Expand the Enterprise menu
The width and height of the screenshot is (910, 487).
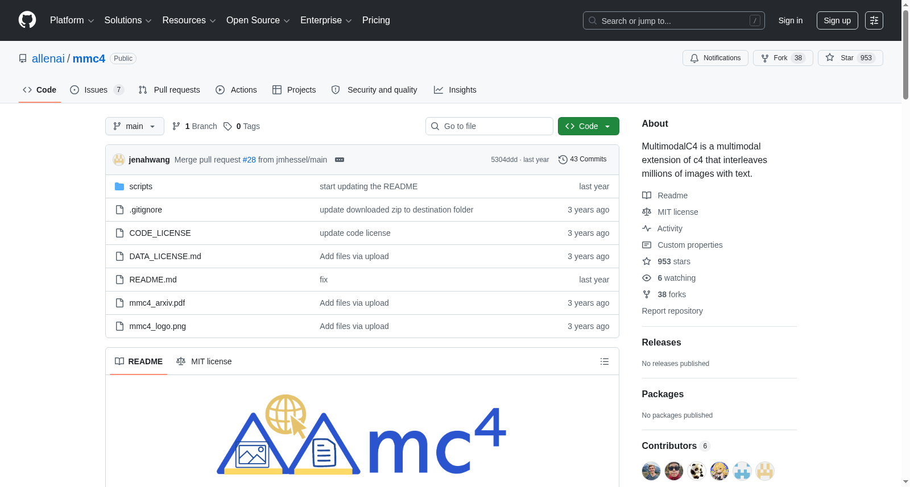(x=326, y=20)
